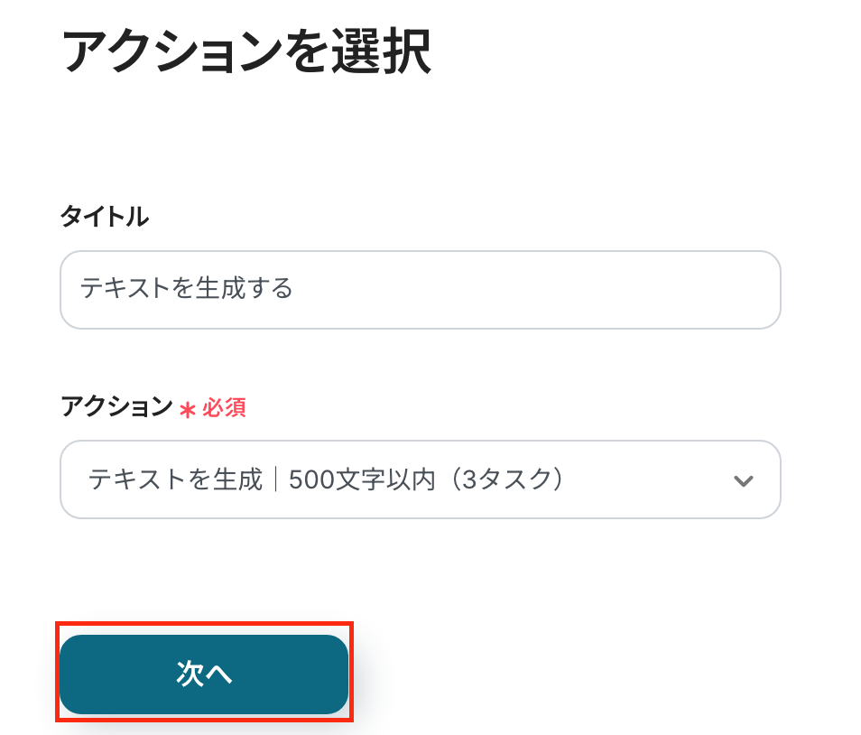Click the アクション field label

pyautogui.click(x=116, y=407)
